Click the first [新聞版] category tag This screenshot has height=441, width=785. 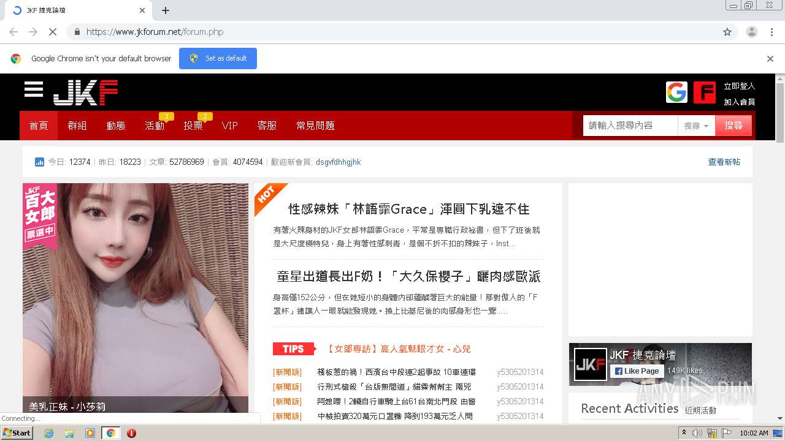[287, 372]
